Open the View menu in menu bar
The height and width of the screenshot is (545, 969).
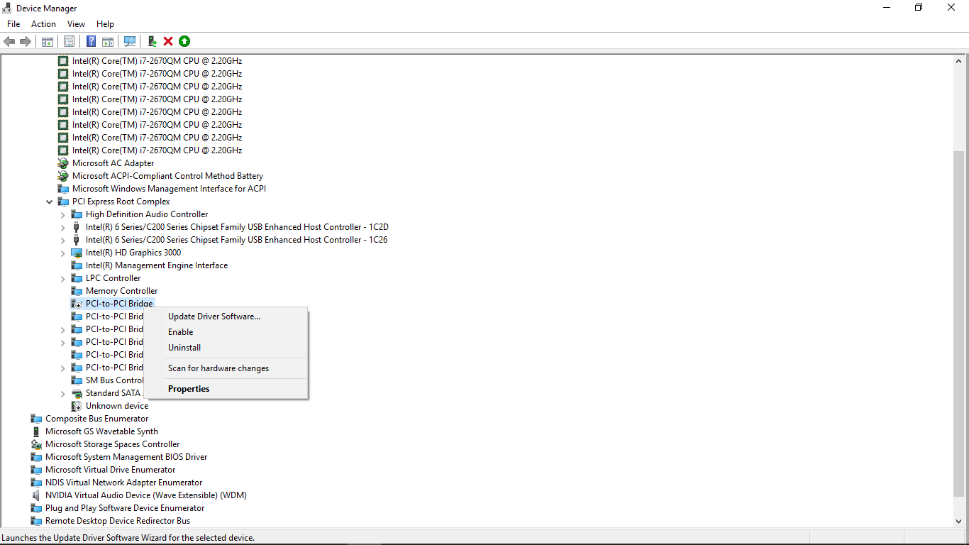(76, 24)
